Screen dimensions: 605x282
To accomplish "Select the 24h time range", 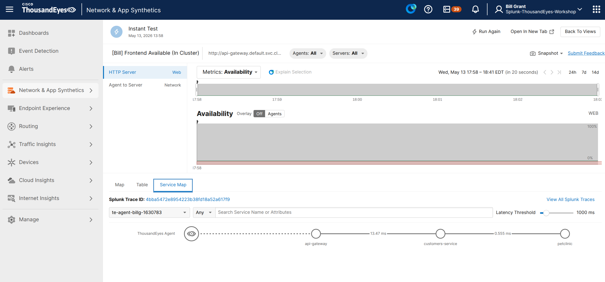I will tap(572, 72).
